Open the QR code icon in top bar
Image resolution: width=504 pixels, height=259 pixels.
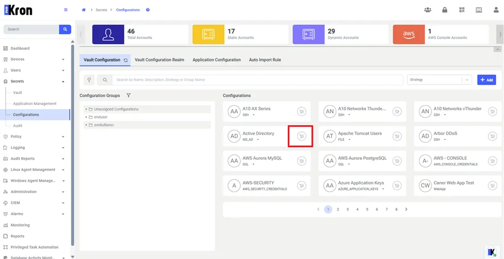point(462,10)
